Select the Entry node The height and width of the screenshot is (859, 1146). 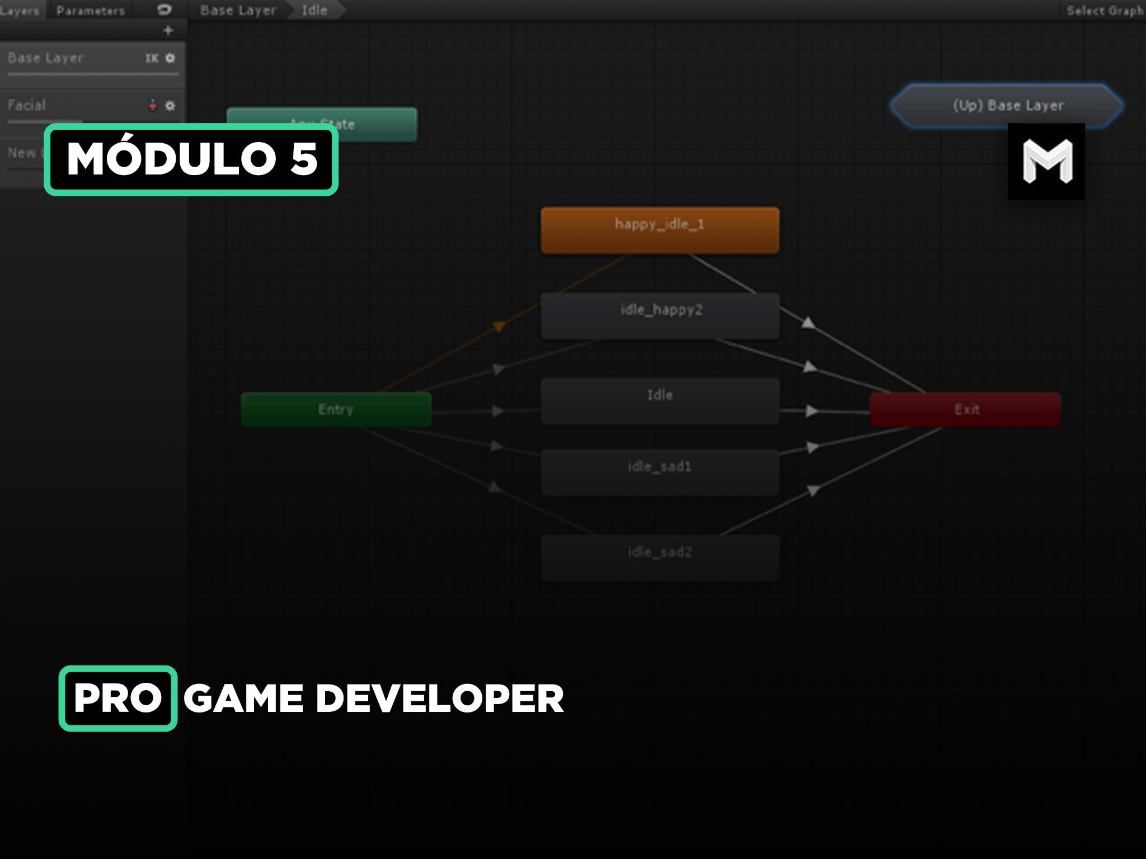tap(336, 409)
